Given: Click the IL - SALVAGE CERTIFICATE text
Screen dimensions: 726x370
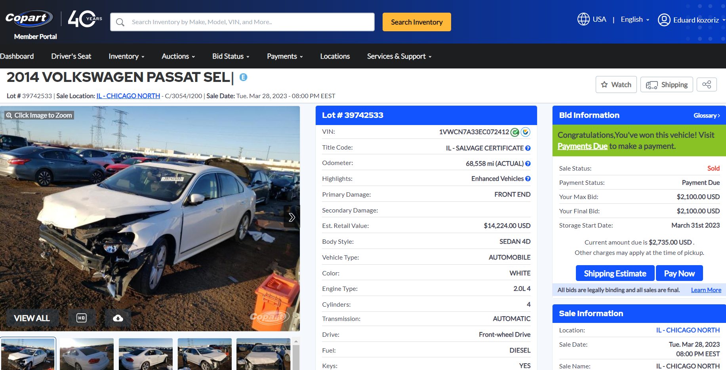Looking at the screenshot, I should [x=484, y=148].
